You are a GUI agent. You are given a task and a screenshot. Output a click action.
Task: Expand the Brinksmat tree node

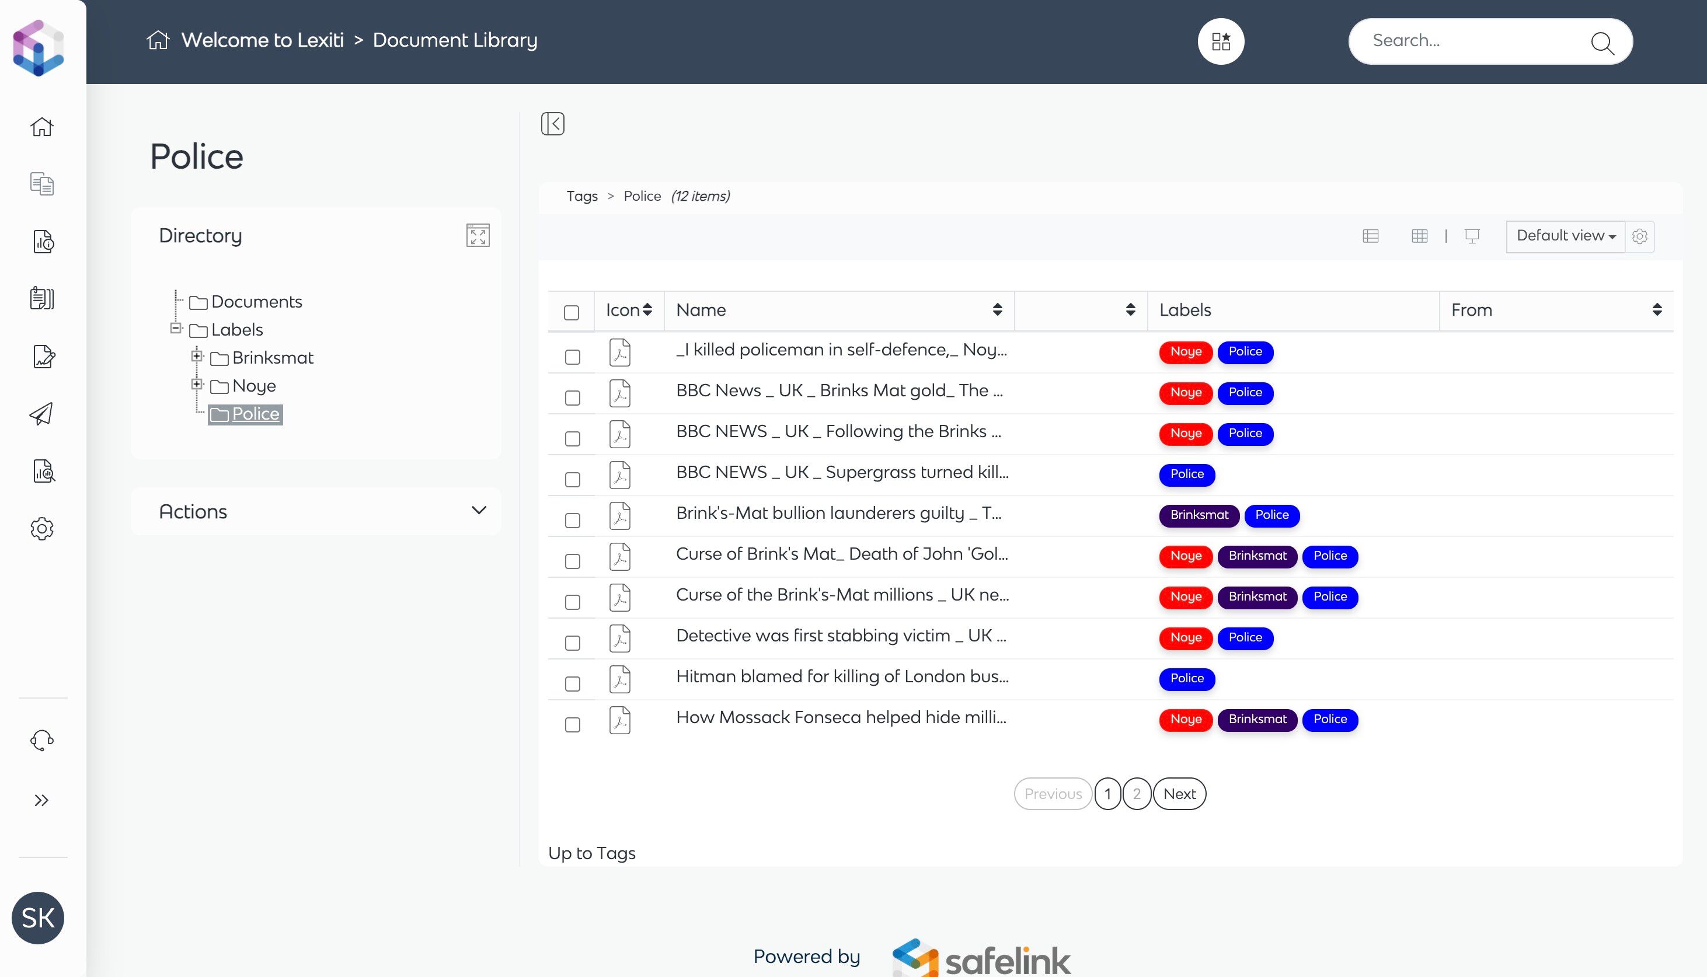(x=197, y=357)
